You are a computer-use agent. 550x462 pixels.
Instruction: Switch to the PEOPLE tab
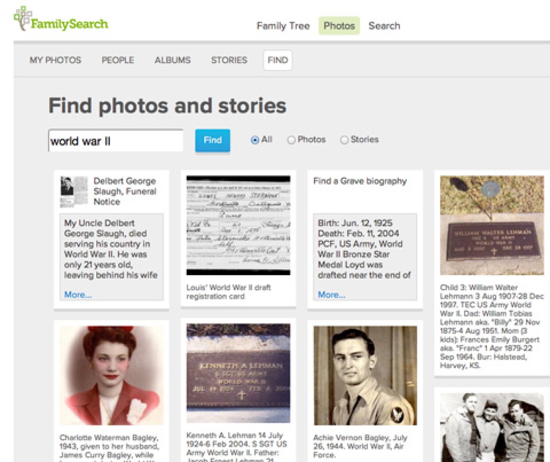(x=118, y=60)
